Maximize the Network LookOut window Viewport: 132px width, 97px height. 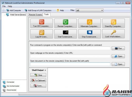pos(123,3)
